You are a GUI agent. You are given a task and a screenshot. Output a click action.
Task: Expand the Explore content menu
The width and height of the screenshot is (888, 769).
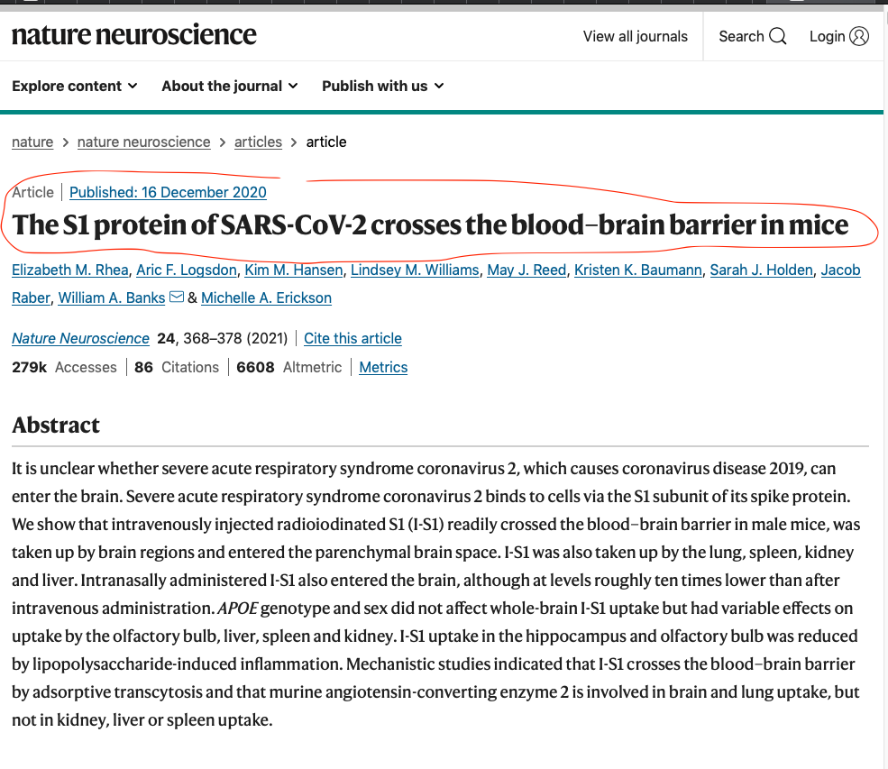(75, 86)
